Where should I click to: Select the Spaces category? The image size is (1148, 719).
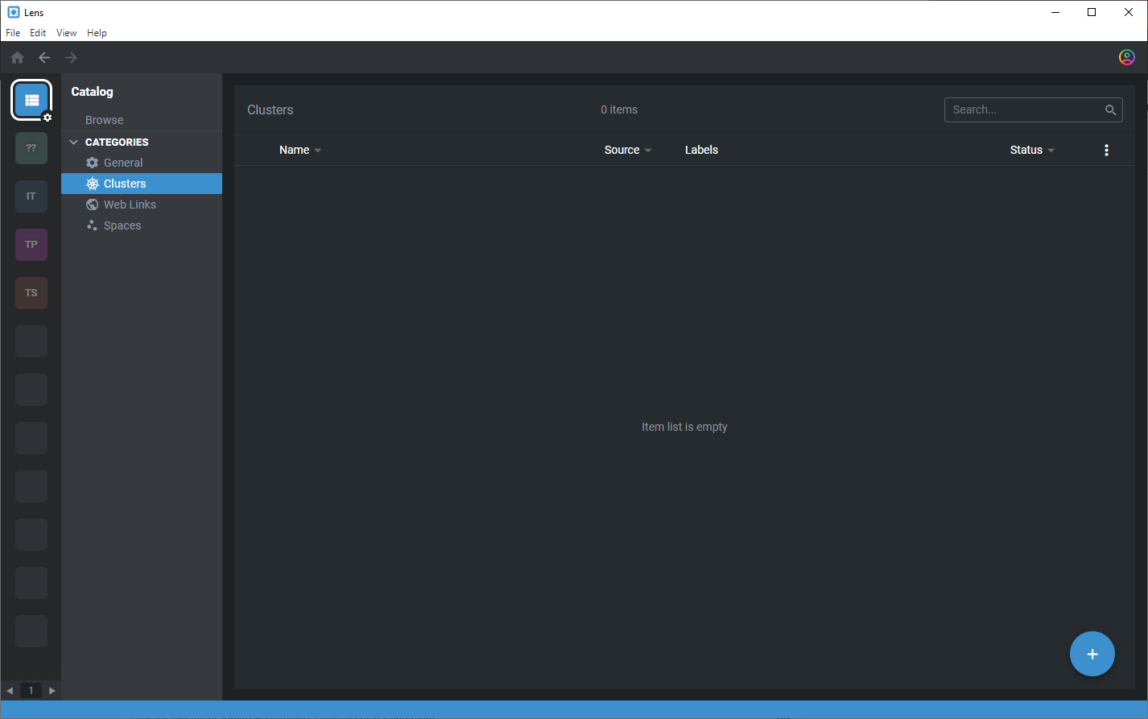pyautogui.click(x=142, y=225)
